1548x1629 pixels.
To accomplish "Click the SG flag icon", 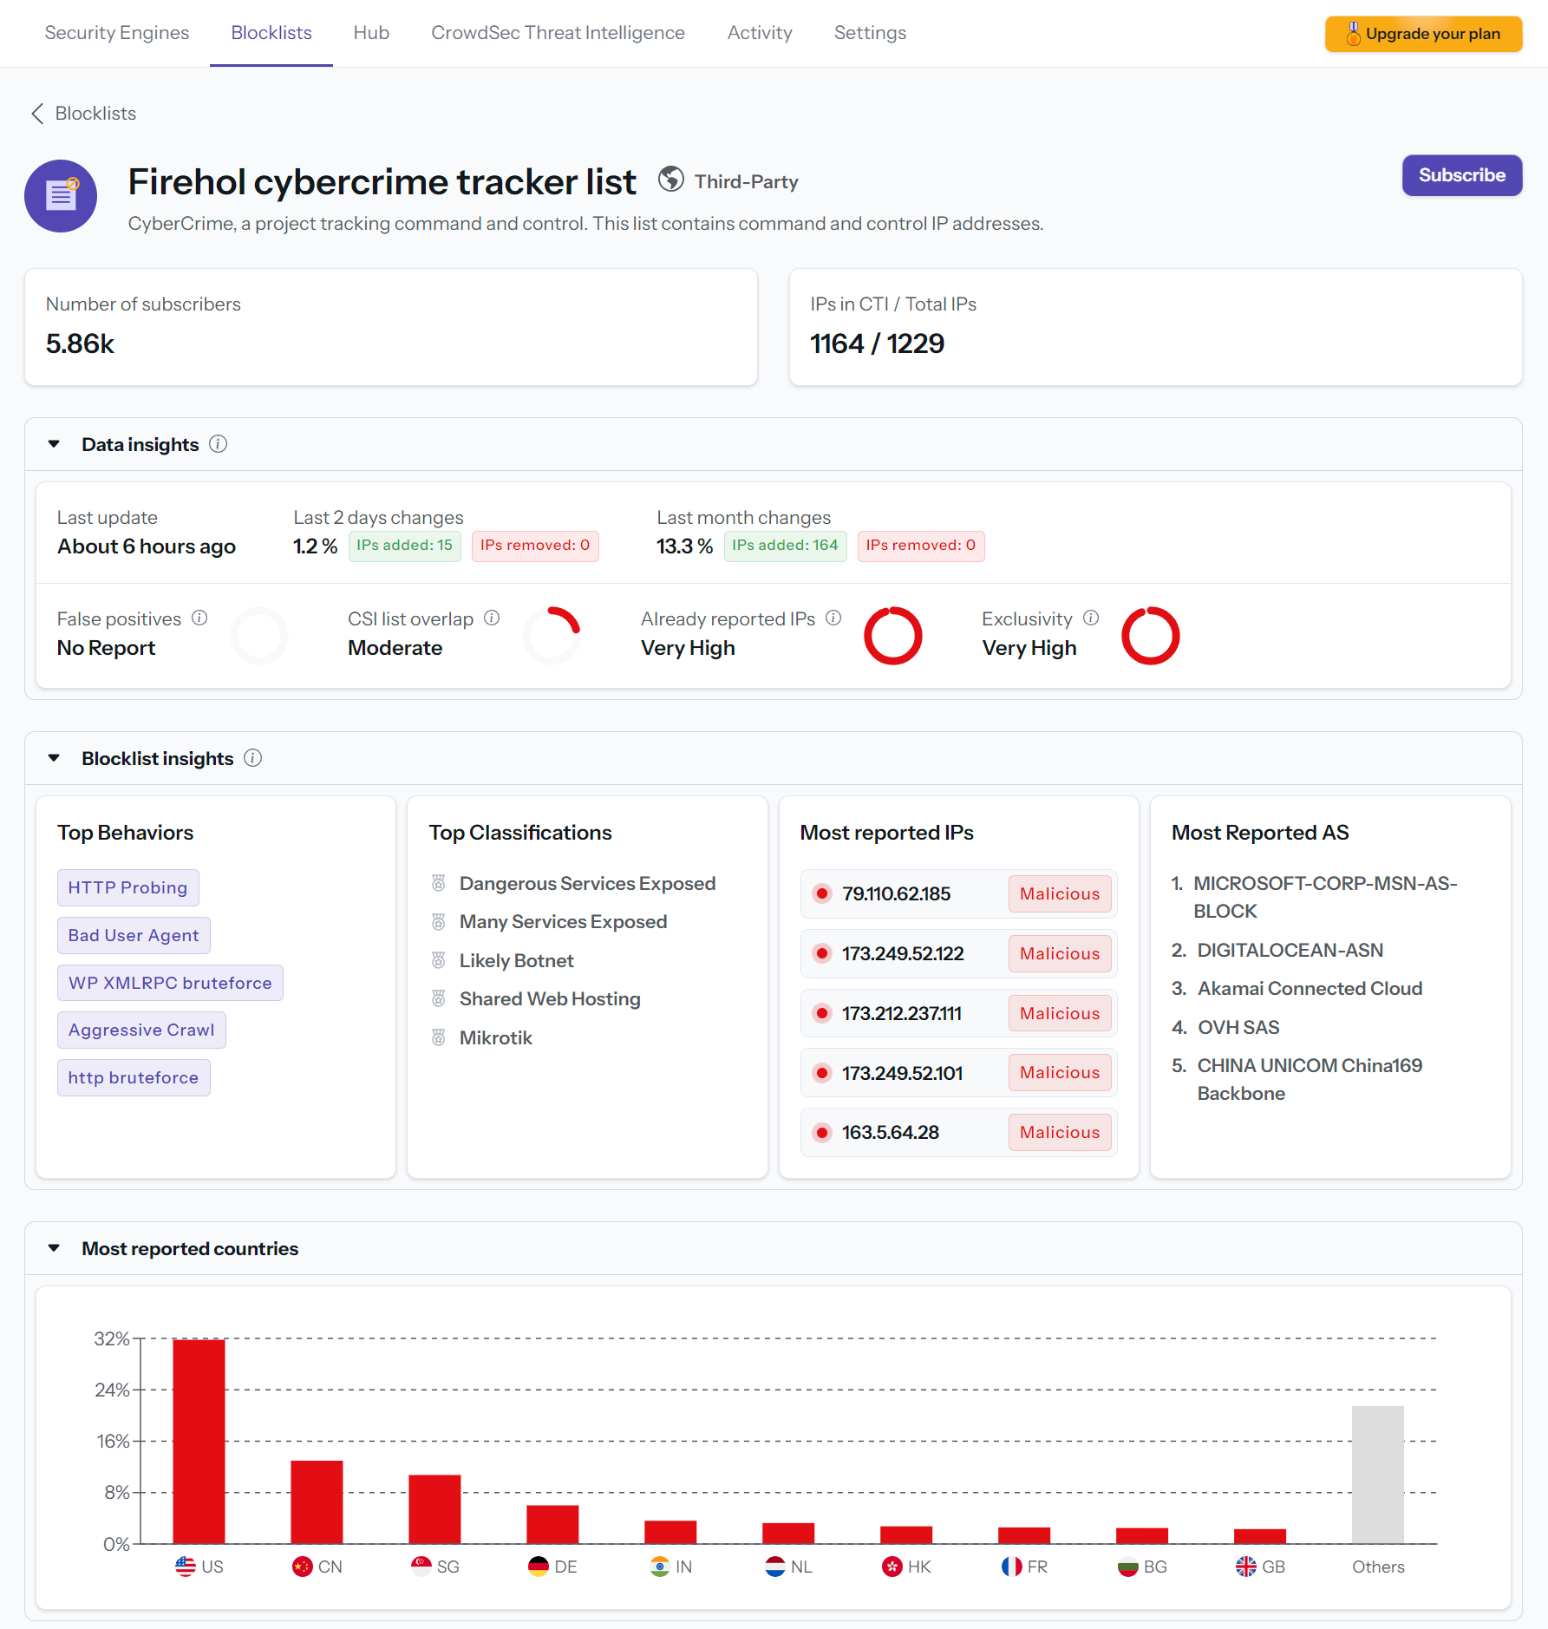I will 421,1567.
